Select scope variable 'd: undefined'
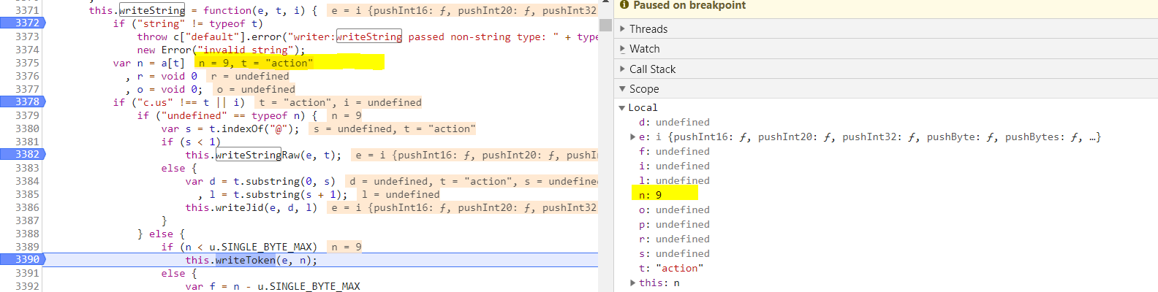 [x=674, y=122]
